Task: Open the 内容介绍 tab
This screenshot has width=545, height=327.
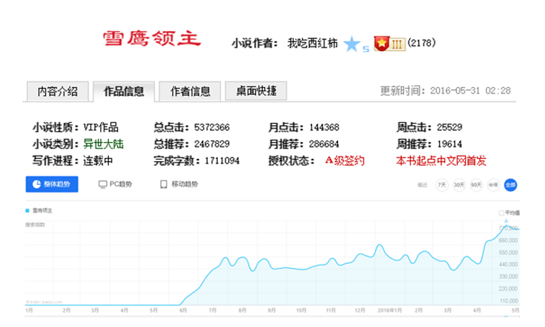Action: pyautogui.click(x=58, y=91)
